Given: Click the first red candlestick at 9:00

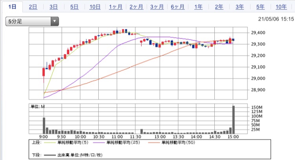Looking at the screenshot, I should pos(44,72).
